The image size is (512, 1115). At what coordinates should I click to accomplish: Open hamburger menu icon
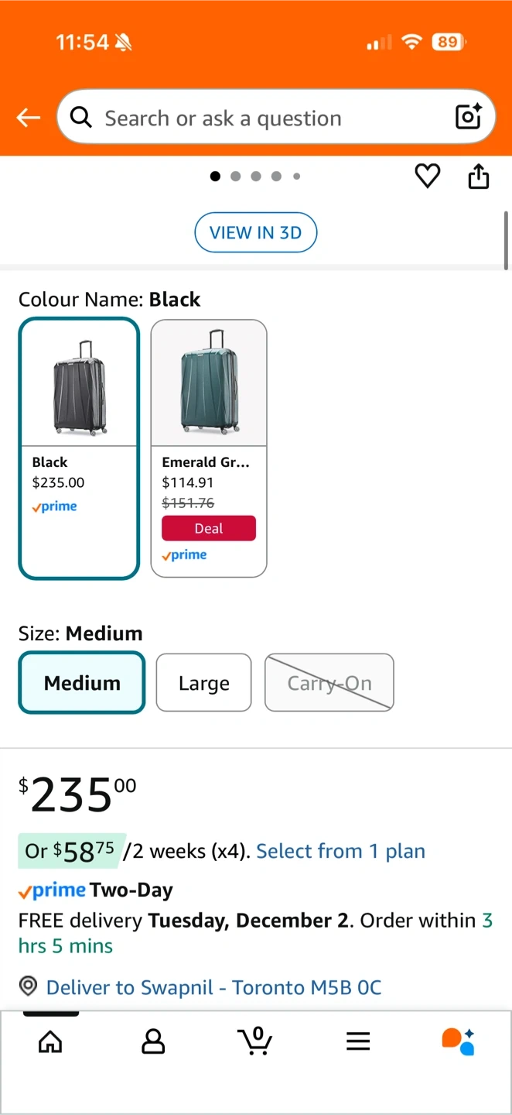pyautogui.click(x=358, y=1041)
